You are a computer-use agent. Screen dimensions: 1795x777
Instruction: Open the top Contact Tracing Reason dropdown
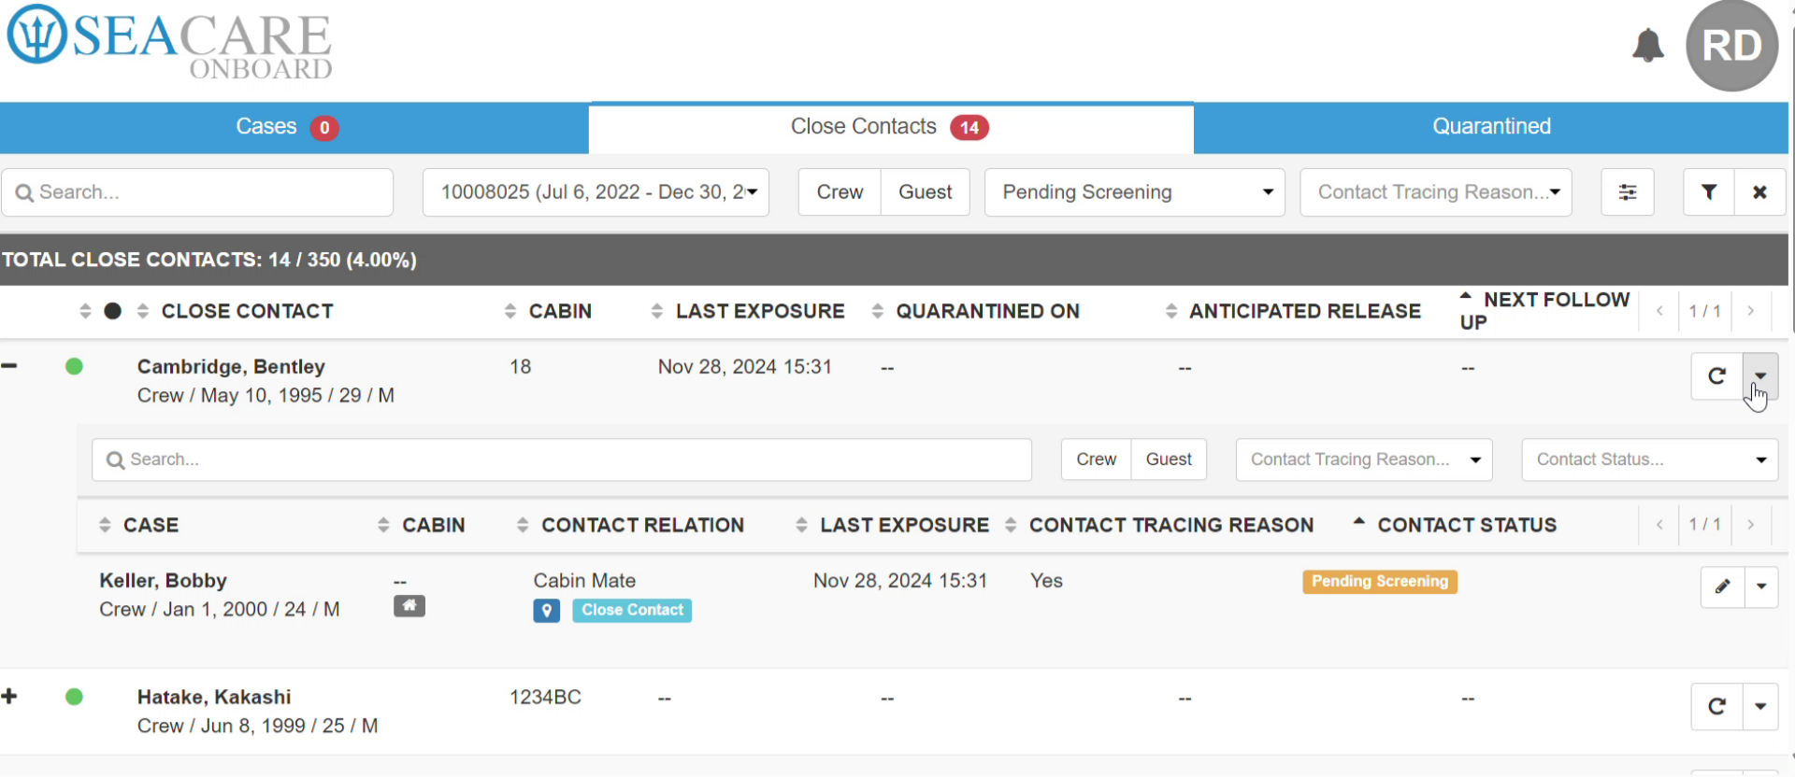pyautogui.click(x=1435, y=192)
